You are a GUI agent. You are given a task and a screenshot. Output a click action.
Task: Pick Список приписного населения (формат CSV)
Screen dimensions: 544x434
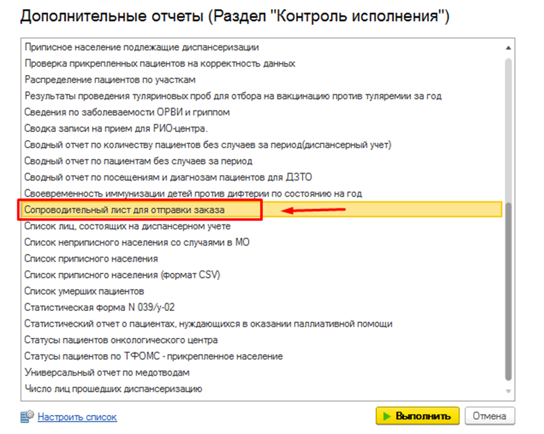pyautogui.click(x=122, y=275)
